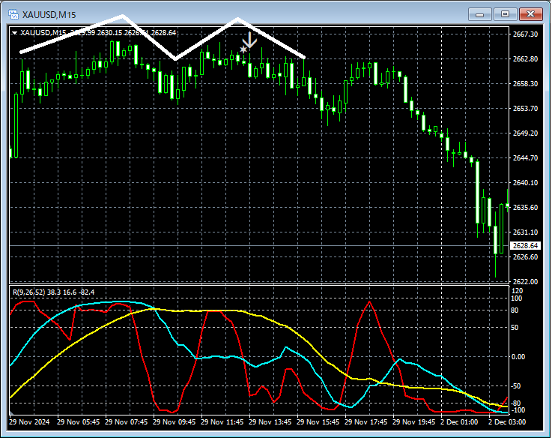Click the highlighted current price tag on price scale
This screenshot has width=552, height=438.
(525, 245)
